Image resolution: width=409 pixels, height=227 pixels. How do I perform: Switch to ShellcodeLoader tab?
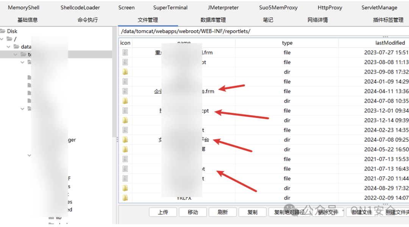[80, 8]
